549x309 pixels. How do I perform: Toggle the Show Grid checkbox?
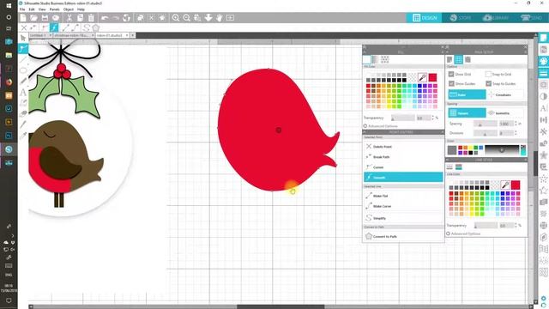[451, 75]
